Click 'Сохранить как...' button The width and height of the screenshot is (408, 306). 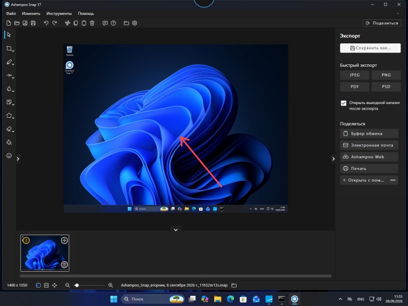point(370,48)
